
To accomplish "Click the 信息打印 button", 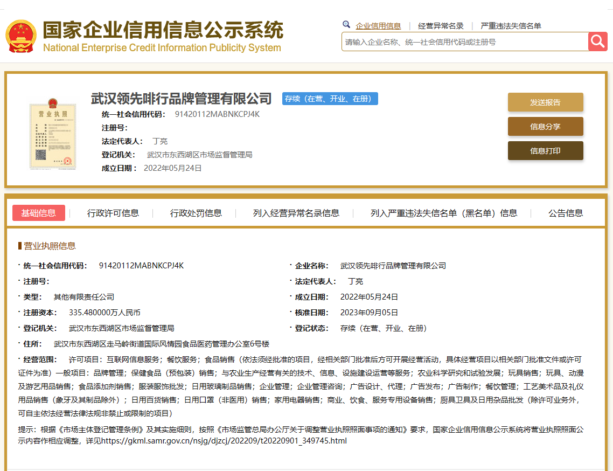I will click(545, 150).
